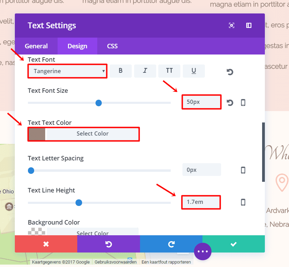This screenshot has height=267, width=289.
Task: Click the brown Text Text Color swatch
Action: point(37,134)
